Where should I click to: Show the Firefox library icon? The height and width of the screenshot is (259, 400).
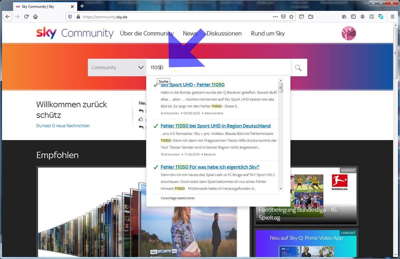[344, 17]
